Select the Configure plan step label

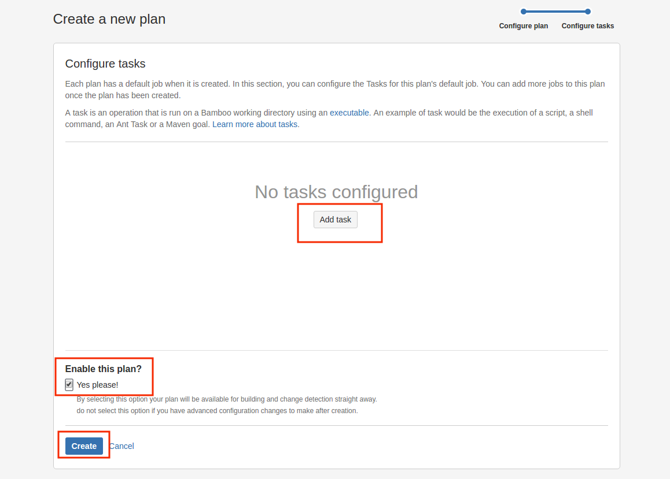point(524,26)
